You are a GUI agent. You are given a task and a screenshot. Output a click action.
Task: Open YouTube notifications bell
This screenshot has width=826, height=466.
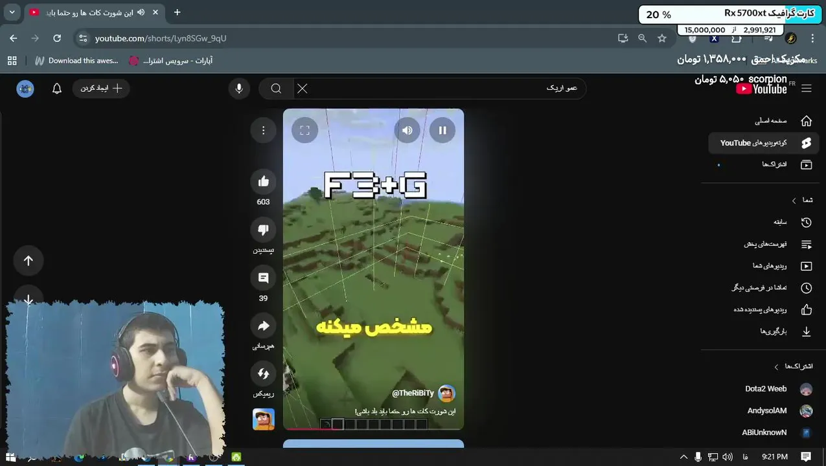click(x=57, y=89)
